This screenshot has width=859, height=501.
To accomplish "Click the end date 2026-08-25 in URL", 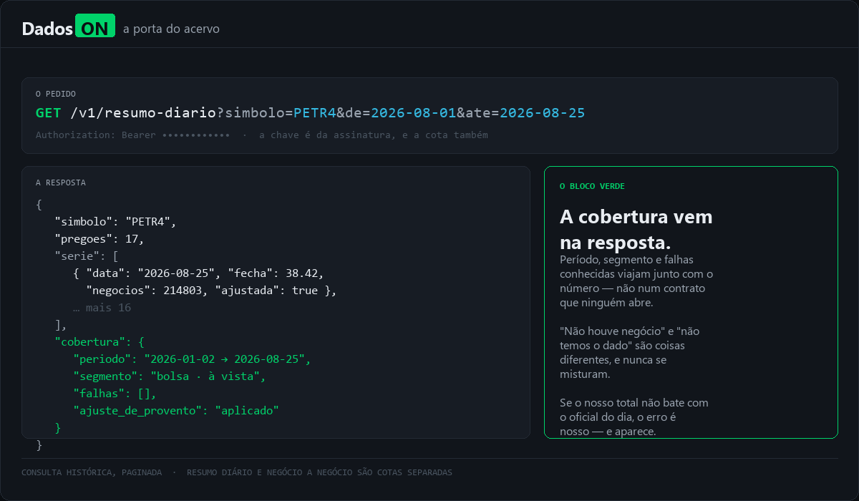I will pos(542,113).
